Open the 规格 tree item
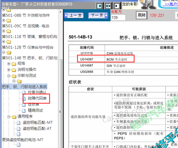This screenshot has width=178, height=148. [x=21, y=63]
